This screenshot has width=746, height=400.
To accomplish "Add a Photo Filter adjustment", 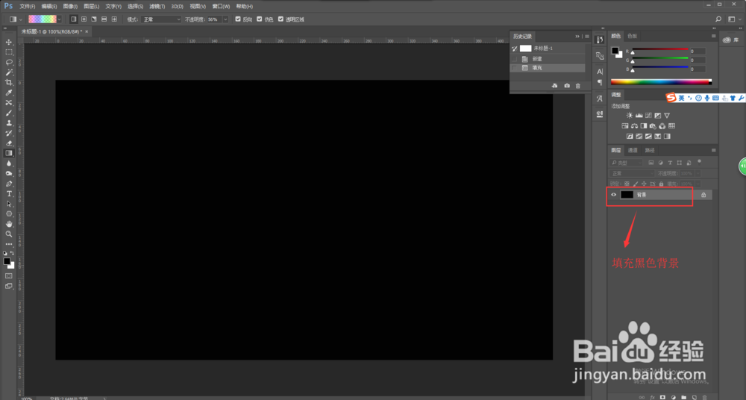I will [653, 126].
